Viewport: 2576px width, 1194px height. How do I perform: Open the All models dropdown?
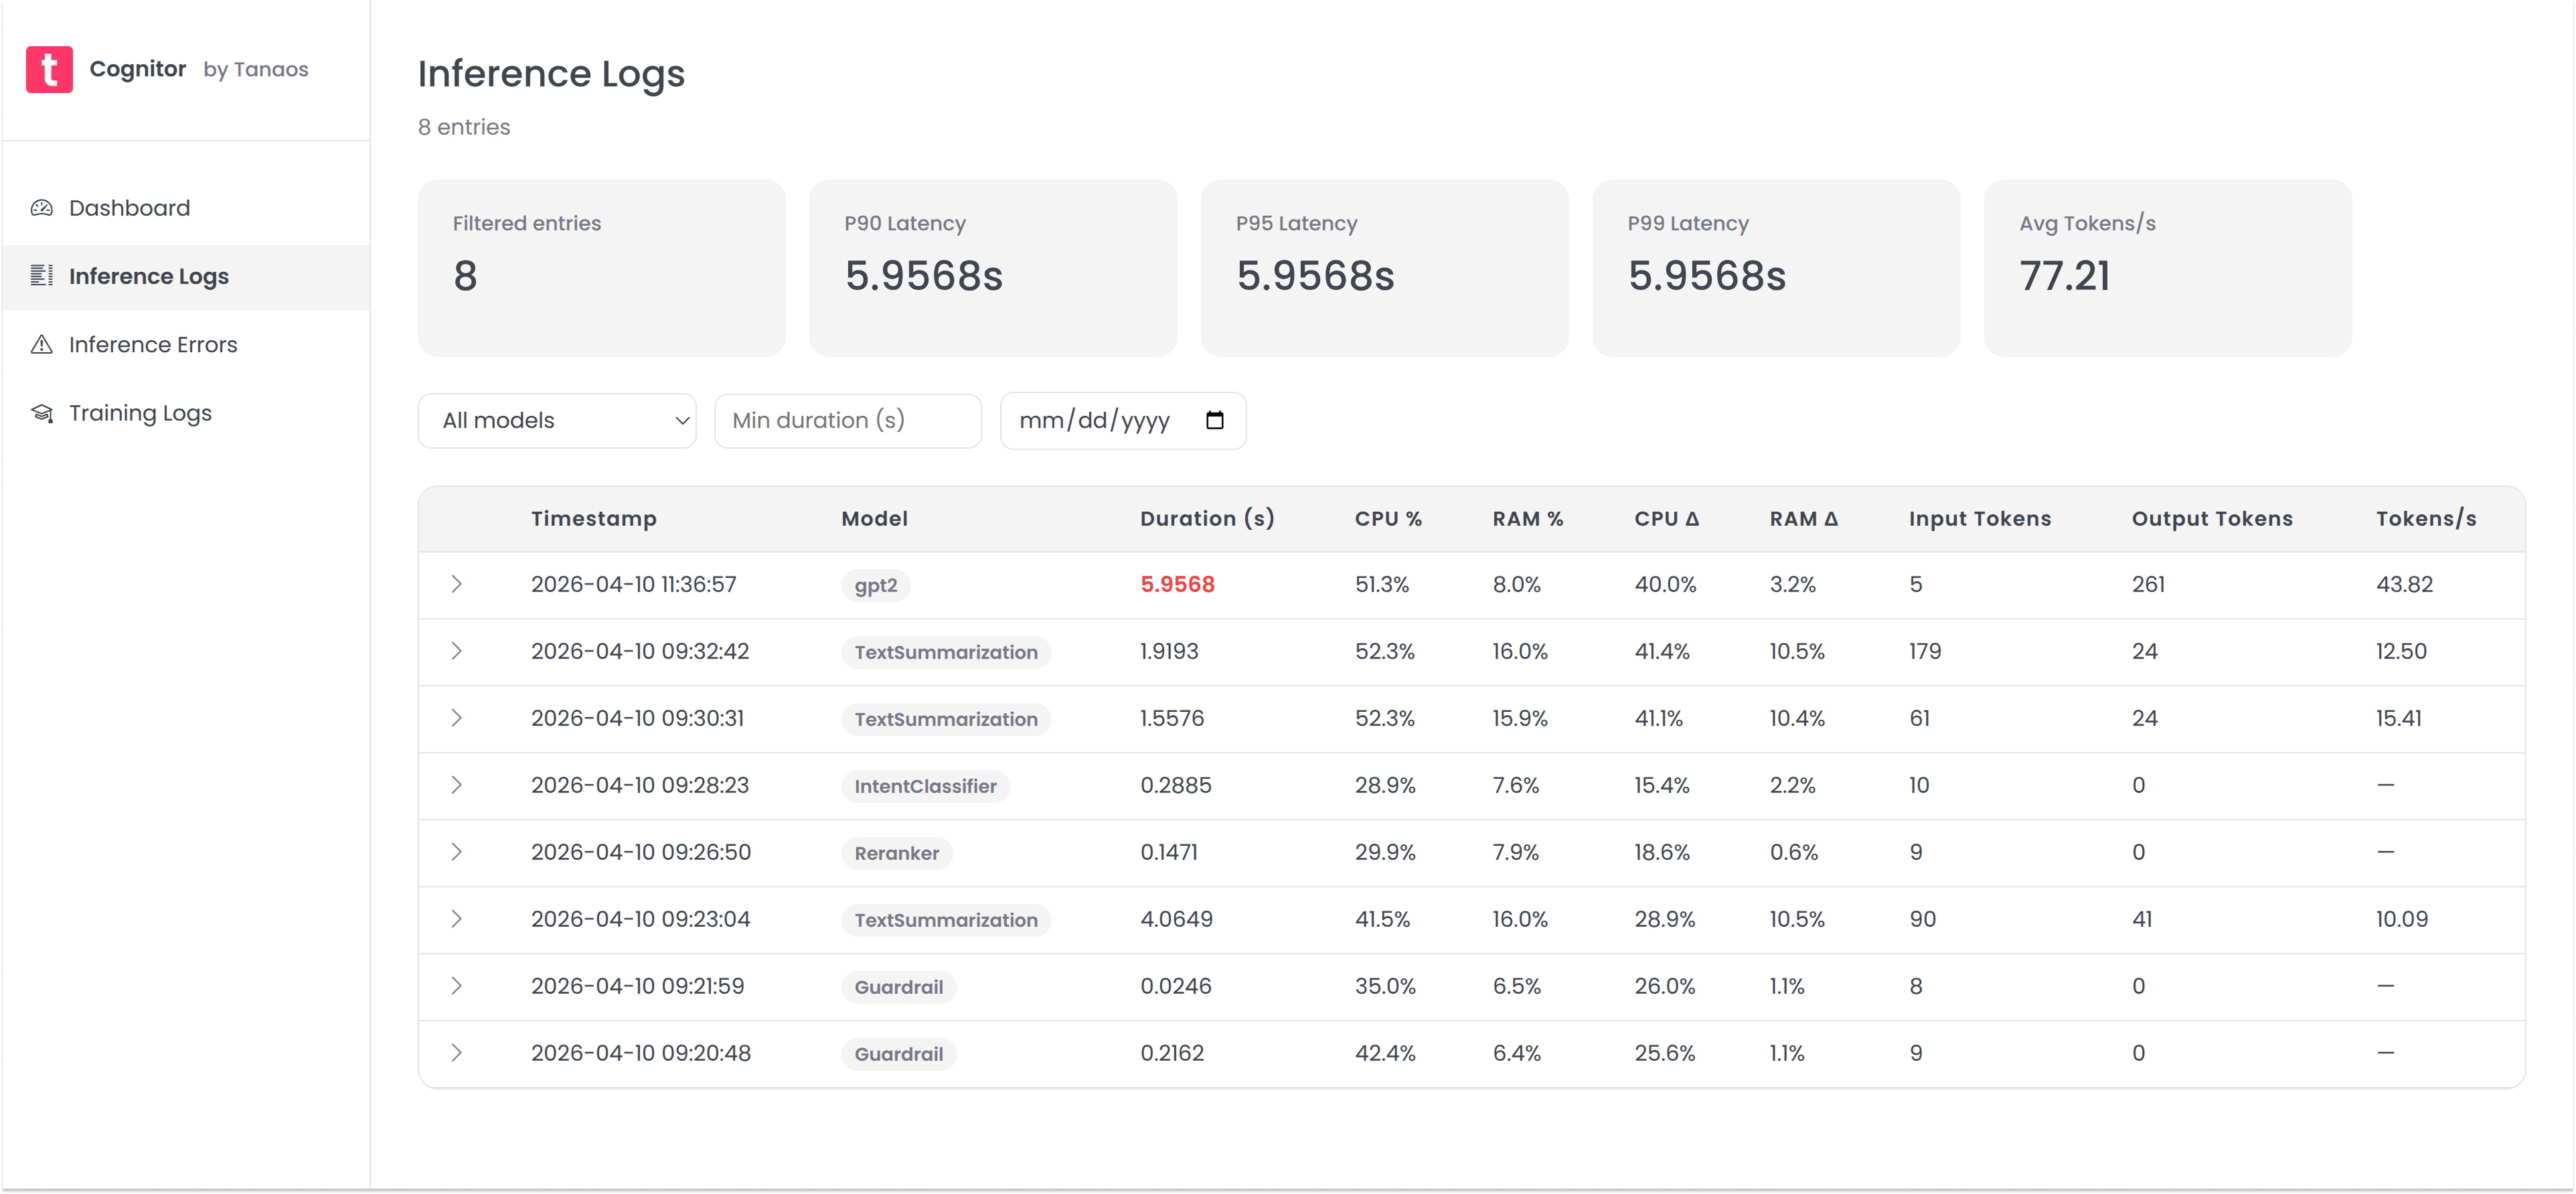click(x=557, y=420)
